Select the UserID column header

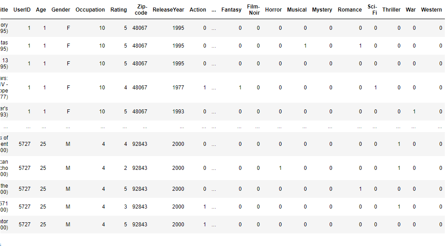[22, 10]
